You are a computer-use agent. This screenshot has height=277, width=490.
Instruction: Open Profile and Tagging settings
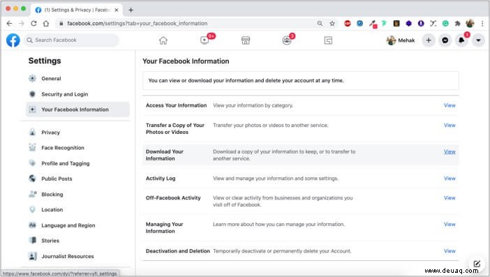point(77,163)
